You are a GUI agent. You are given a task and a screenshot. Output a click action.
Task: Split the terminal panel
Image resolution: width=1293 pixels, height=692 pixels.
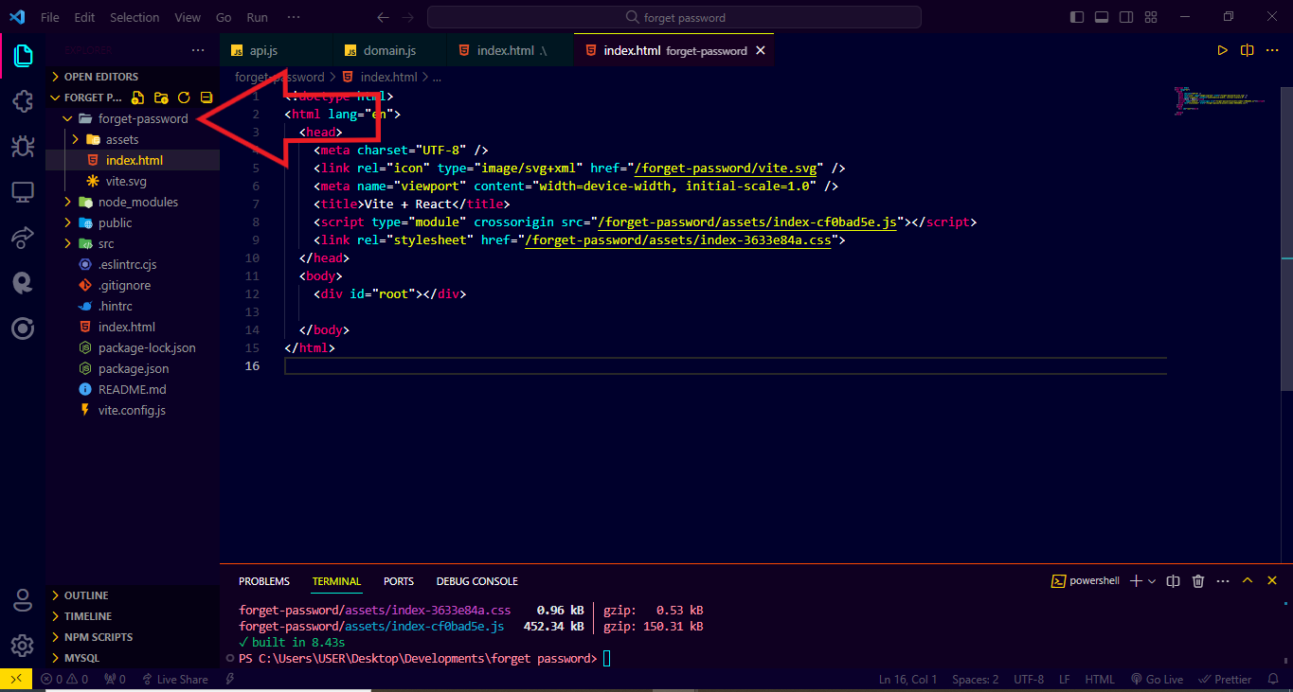tap(1173, 581)
